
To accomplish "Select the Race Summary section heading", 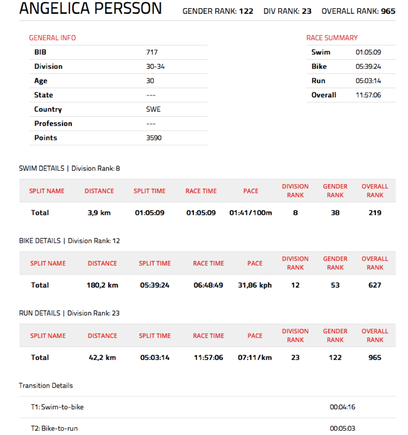I will click(332, 38).
